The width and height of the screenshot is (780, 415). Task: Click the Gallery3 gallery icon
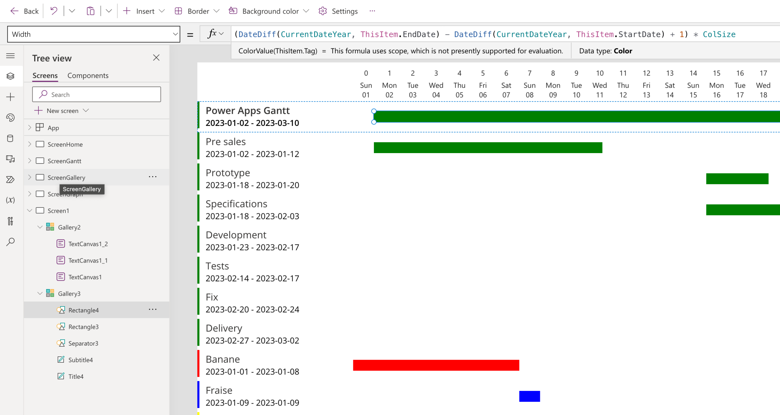tap(50, 293)
